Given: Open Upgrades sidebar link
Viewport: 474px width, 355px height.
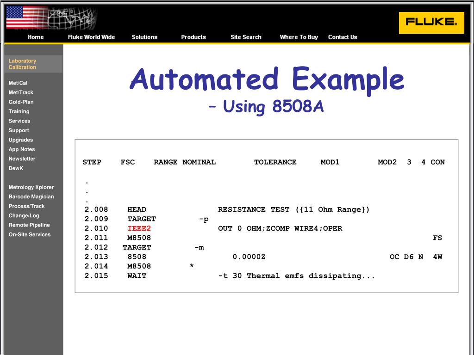Looking at the screenshot, I should click(x=20, y=140).
